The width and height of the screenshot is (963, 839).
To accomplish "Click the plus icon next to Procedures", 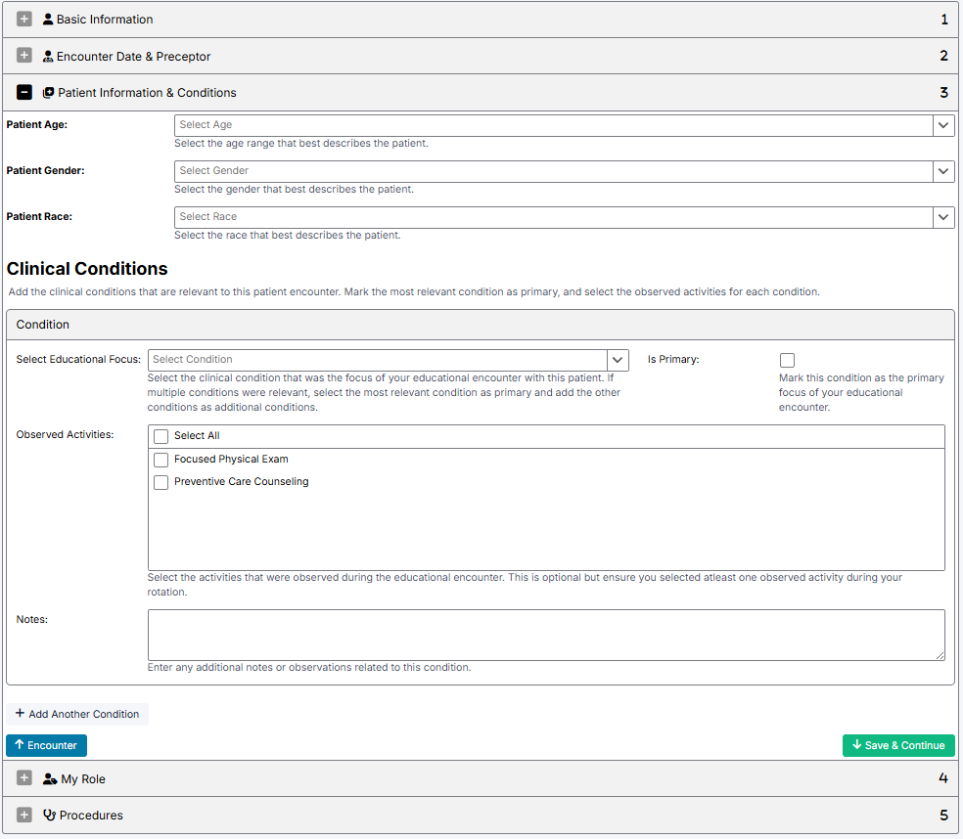I will [24, 815].
